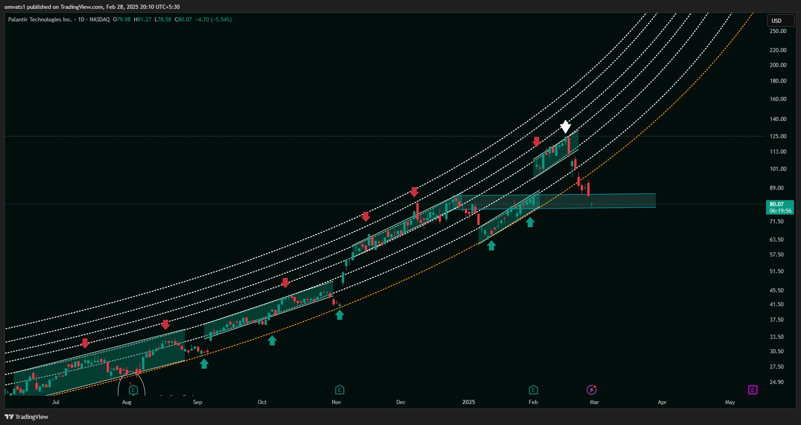
Task: Click the 125.00 price axis label
Action: point(778,136)
